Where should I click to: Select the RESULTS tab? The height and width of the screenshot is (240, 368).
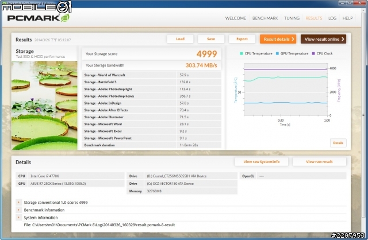314,18
